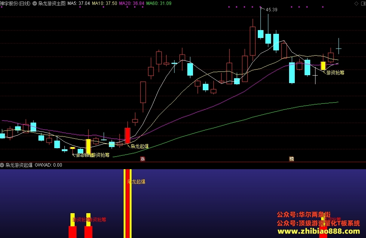This screenshot has width=366, height=238.
Task: Select the solid red 枭龙起爆 candlestick
Action: (x=127, y=135)
